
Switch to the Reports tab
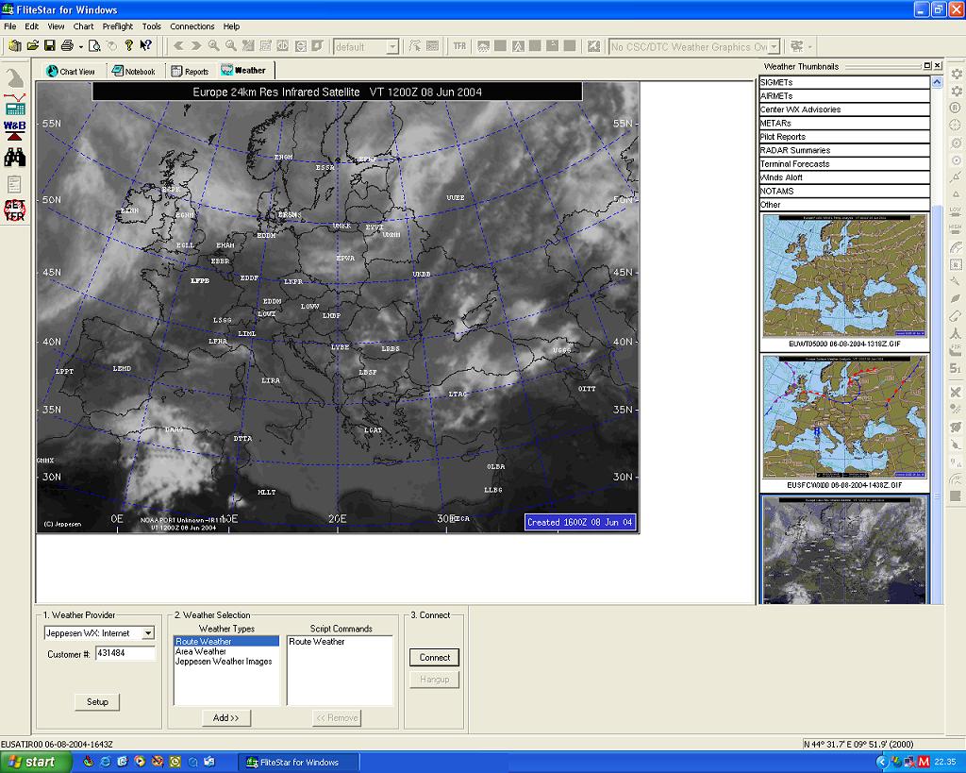(190, 72)
